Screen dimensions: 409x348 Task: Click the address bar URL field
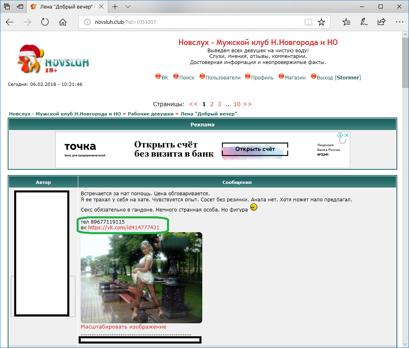click(x=191, y=22)
